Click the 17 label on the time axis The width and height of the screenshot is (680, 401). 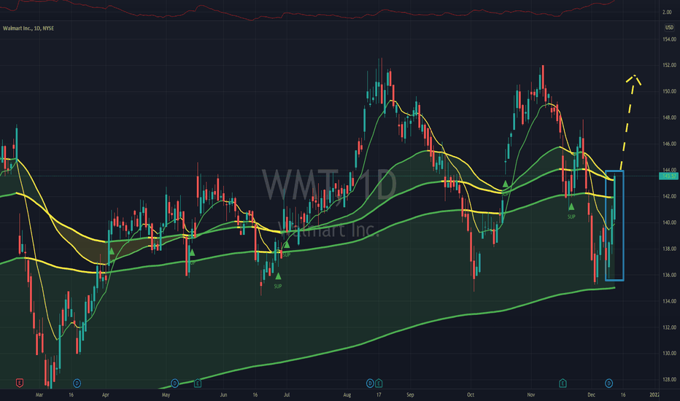coord(379,395)
